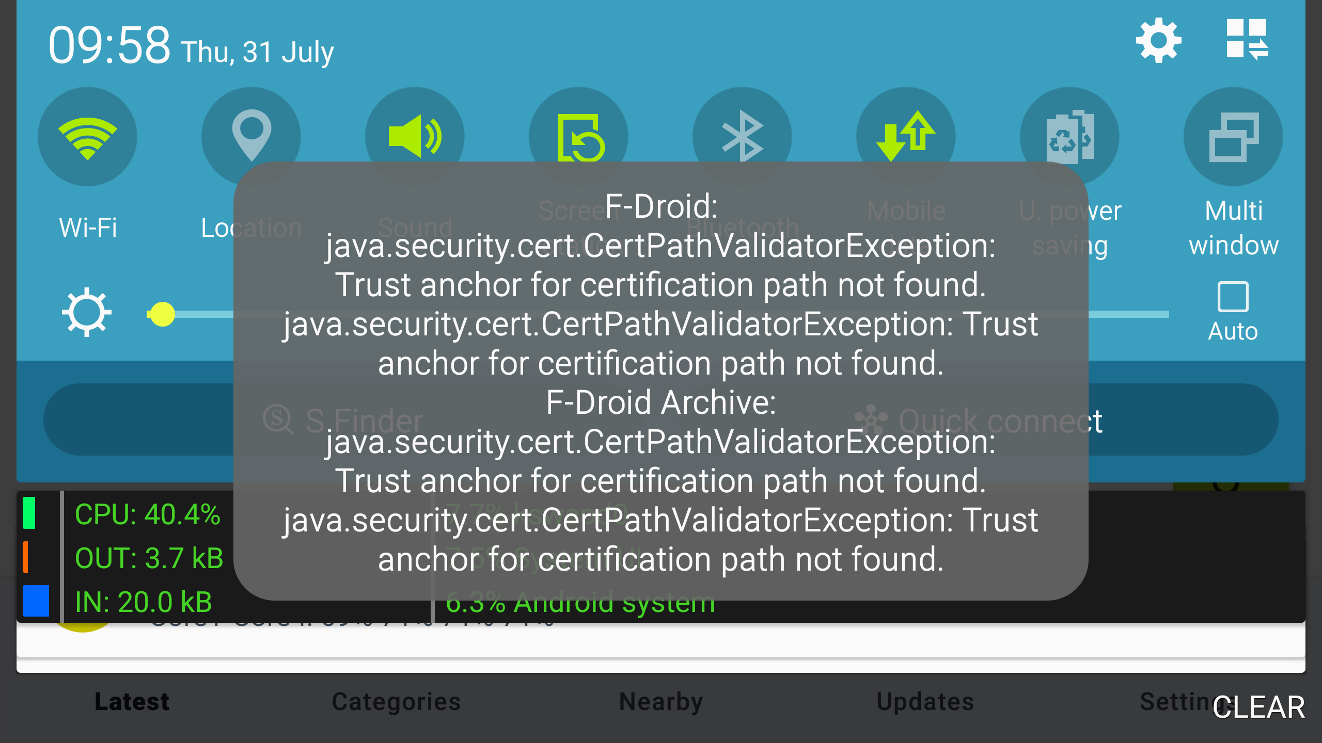Image resolution: width=1322 pixels, height=743 pixels.
Task: Toggle Screen rotation quick setting
Action: (578, 137)
